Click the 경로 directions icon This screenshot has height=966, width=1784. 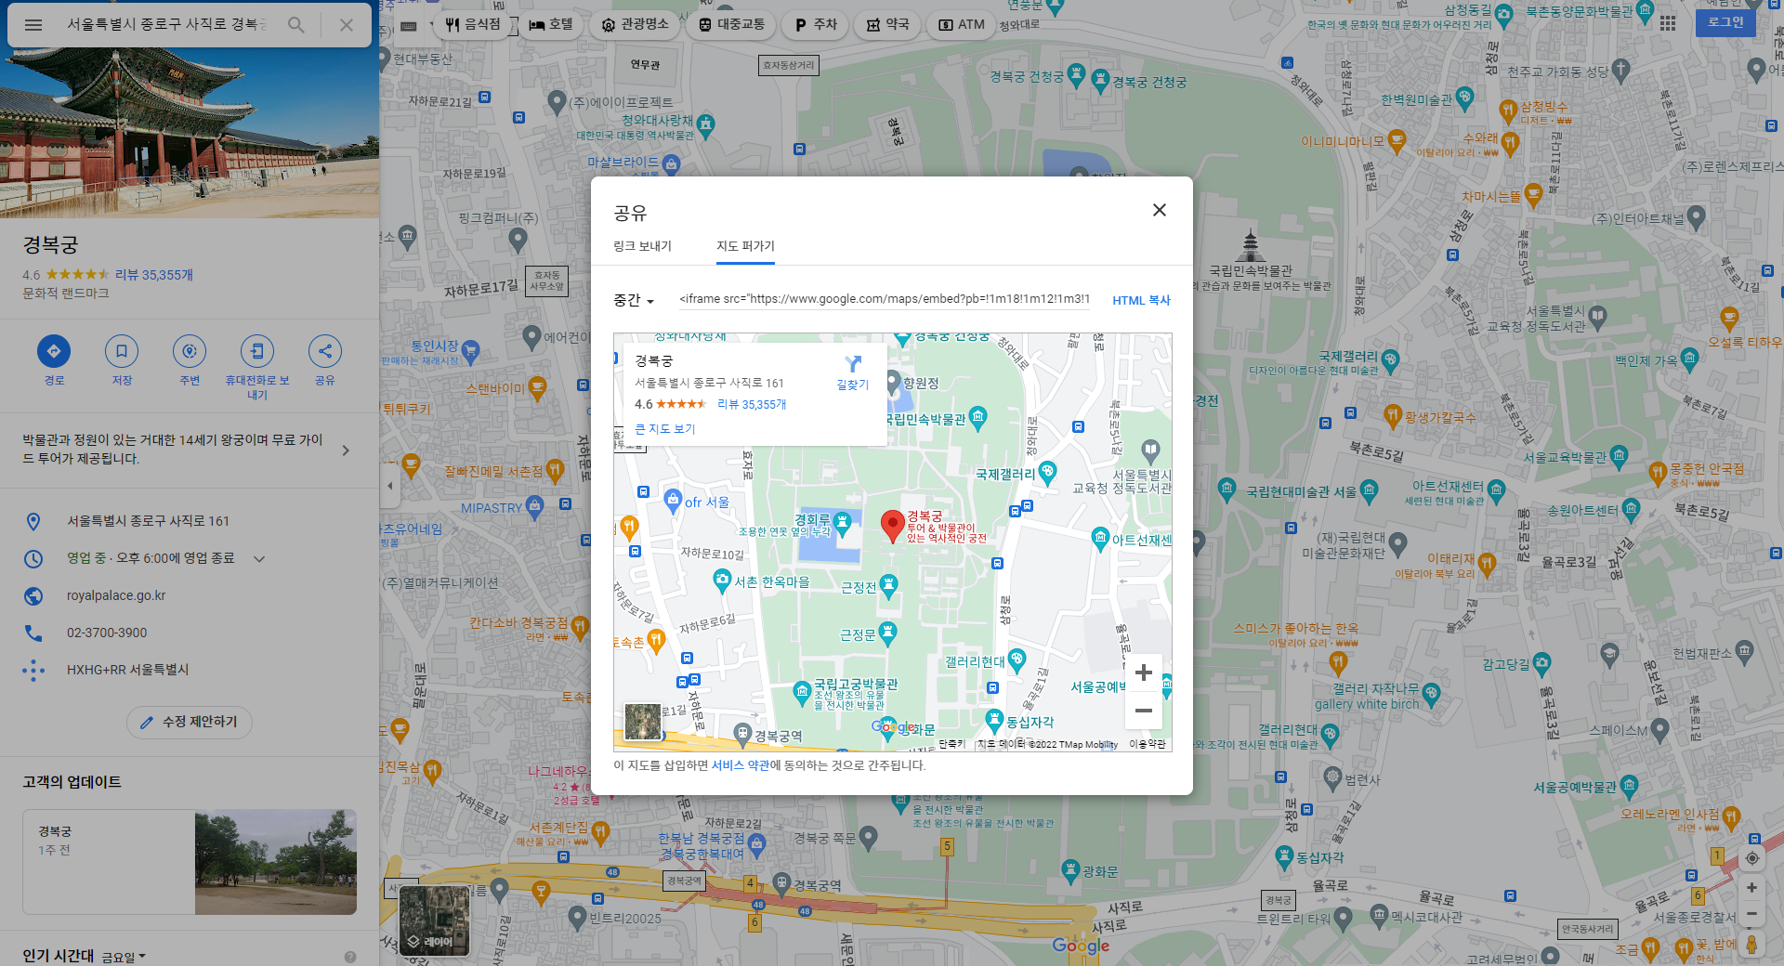[x=54, y=351]
